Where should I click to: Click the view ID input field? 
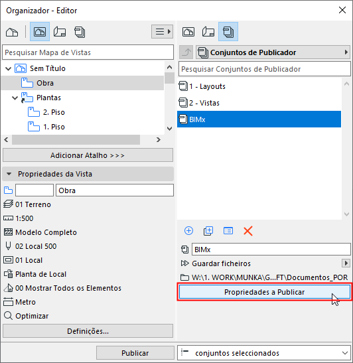pyautogui.click(x=35, y=190)
